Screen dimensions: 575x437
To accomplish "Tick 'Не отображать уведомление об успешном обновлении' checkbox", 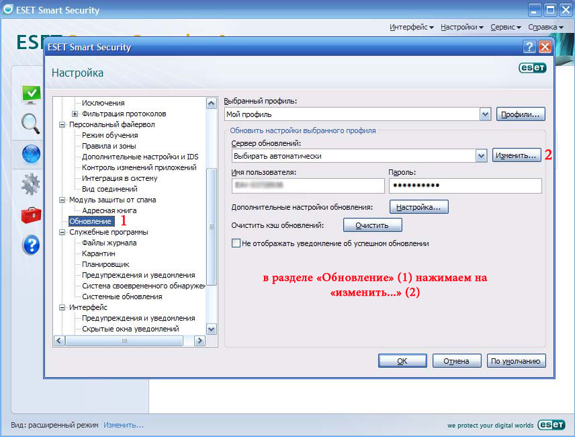I will [x=236, y=243].
